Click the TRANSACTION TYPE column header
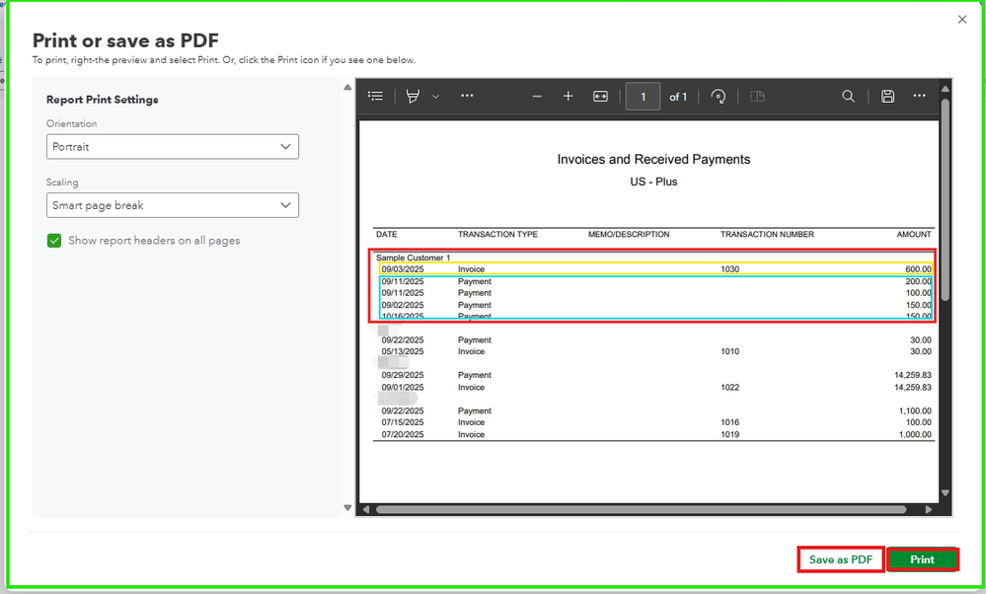 pyautogui.click(x=497, y=235)
